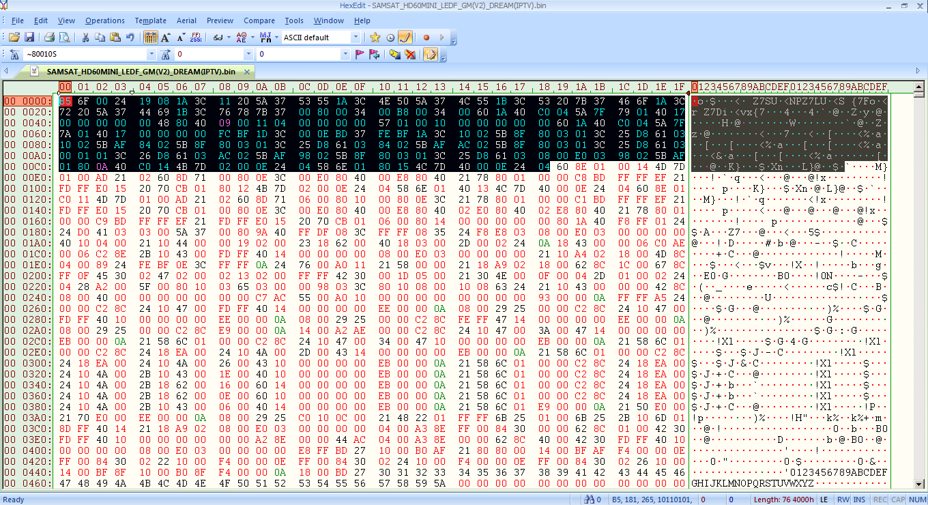
Task: Print using the printer icon
Action: pos(49,38)
